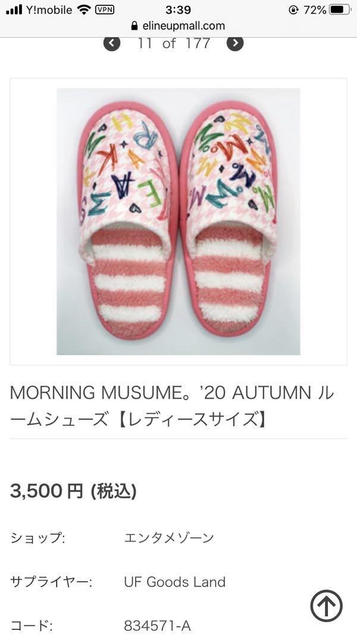This screenshot has height=636, width=357.
Task: Tap the lock icon beside elineupmall.com
Action: (x=135, y=26)
